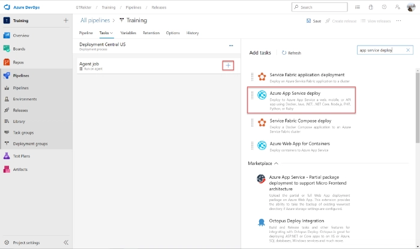Open more actions ellipsis next to View releases
420x249 pixels.
[x=398, y=20]
